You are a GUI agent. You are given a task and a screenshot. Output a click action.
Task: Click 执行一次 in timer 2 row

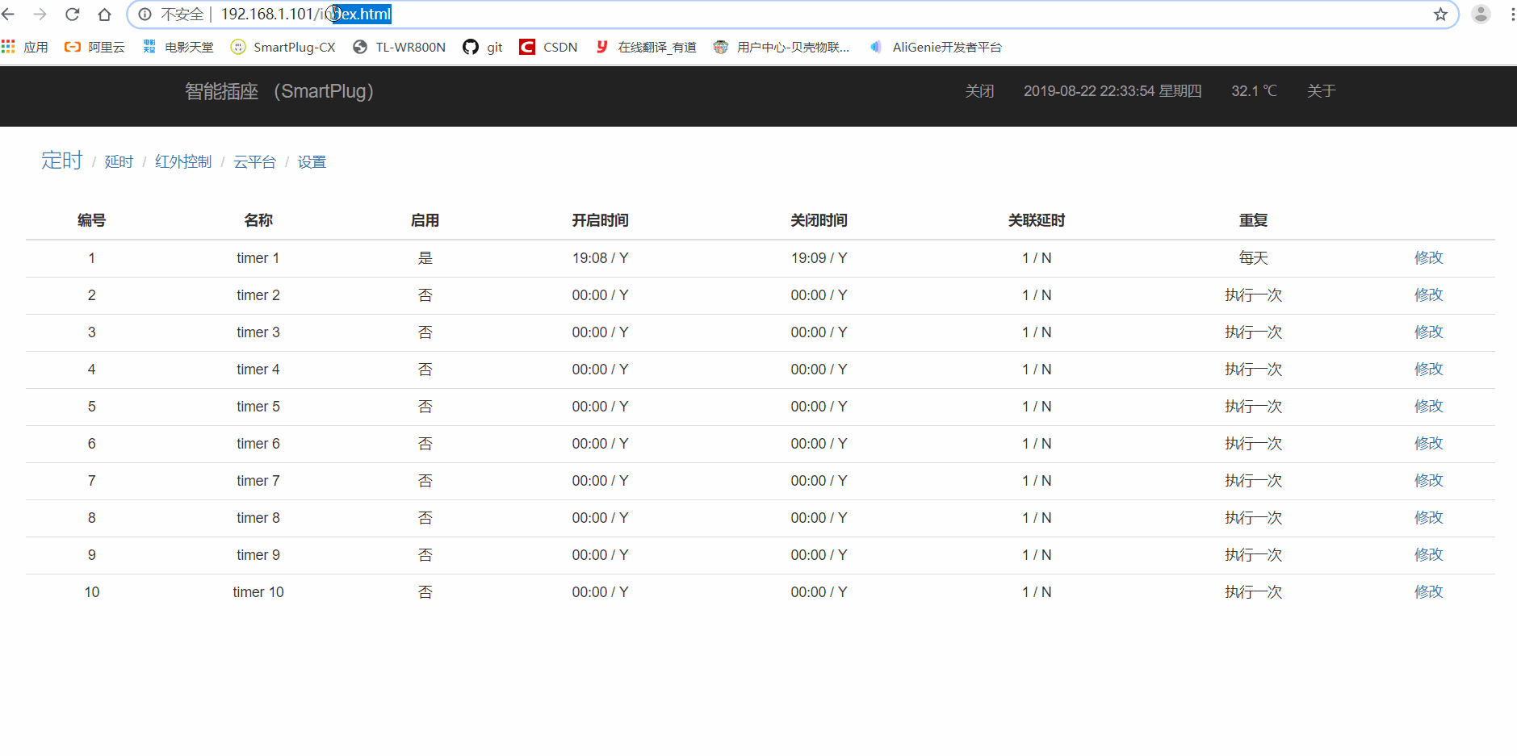click(x=1253, y=295)
